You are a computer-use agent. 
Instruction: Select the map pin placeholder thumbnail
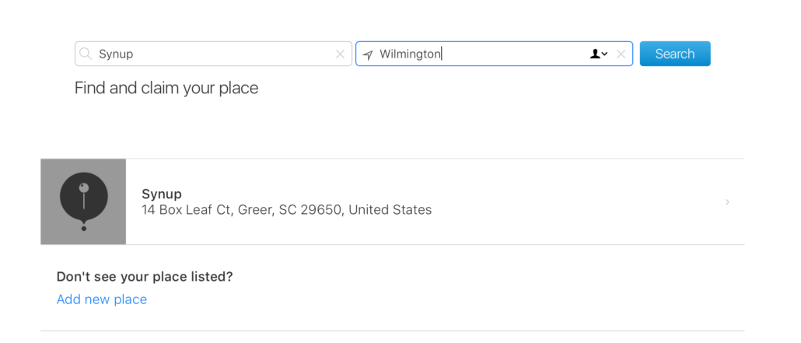[x=83, y=201]
